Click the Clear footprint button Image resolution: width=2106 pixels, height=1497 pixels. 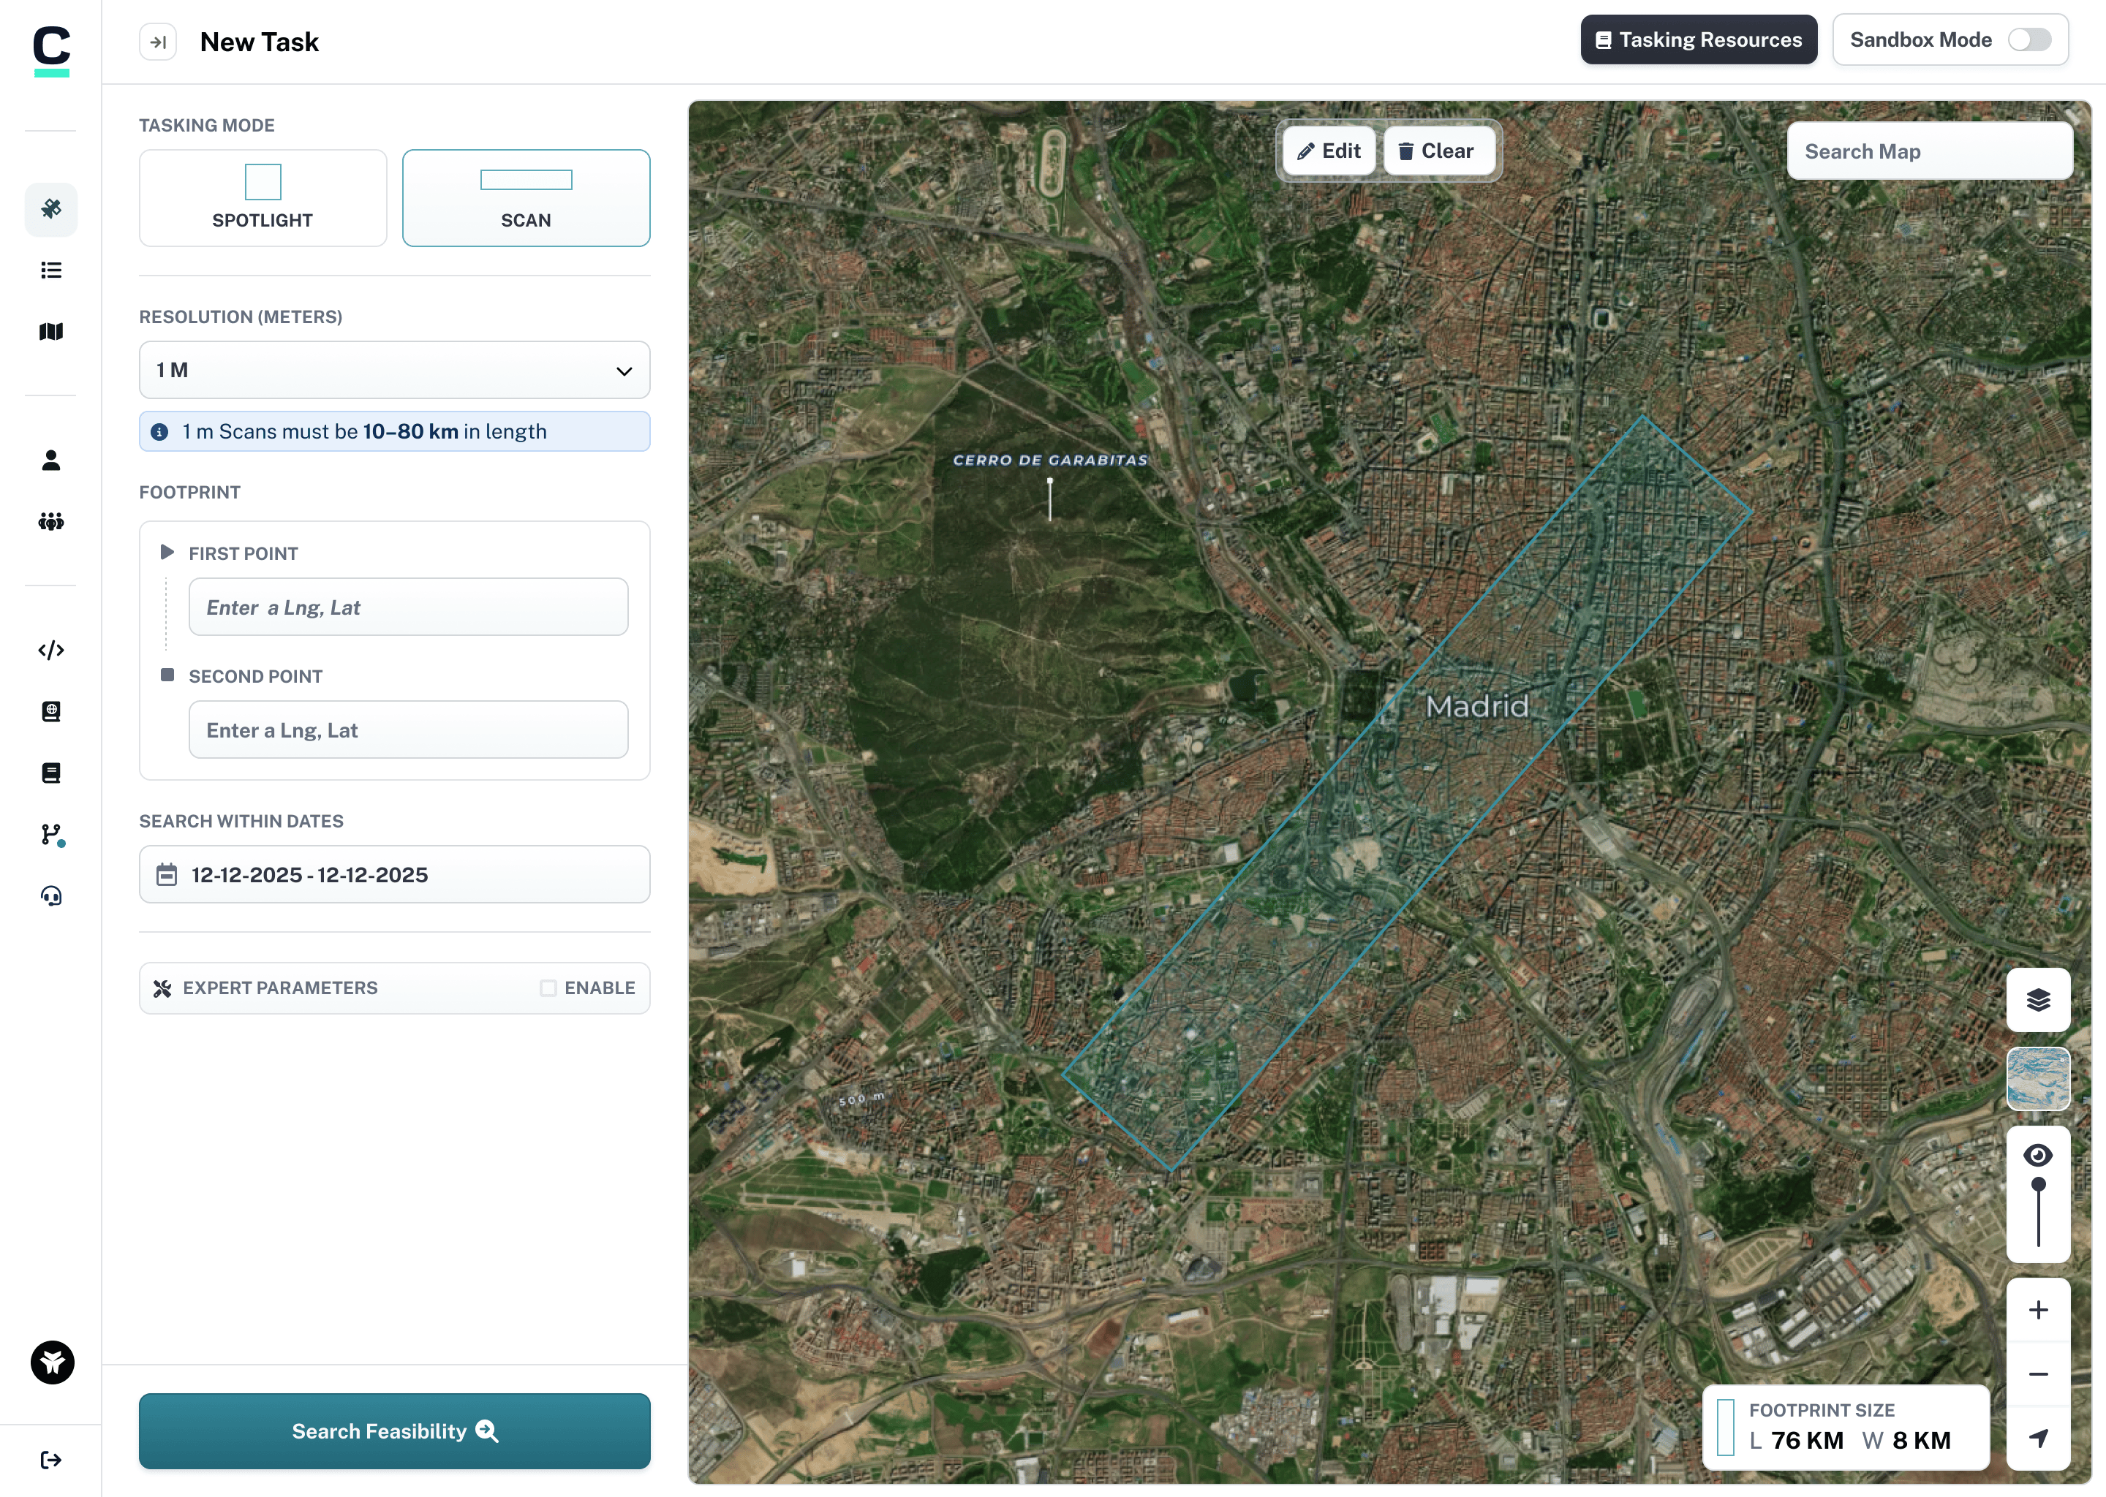1437,151
